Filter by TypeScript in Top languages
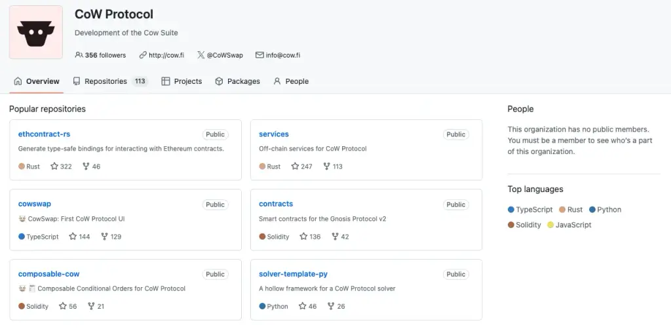Screen dimensions: 671x333 (x=530, y=210)
